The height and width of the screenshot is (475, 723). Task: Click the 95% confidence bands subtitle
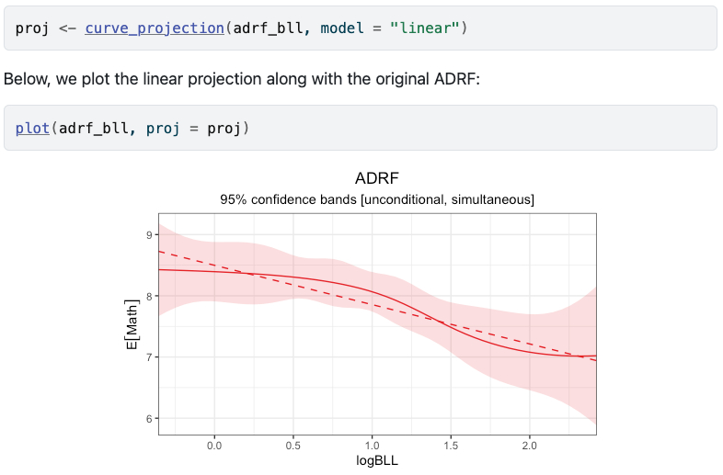click(377, 199)
